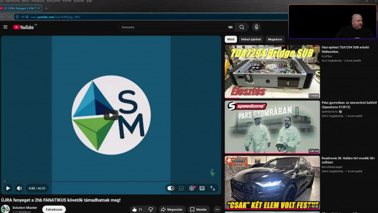Click the 0:00 / 46:25 time display

[x=37, y=188]
